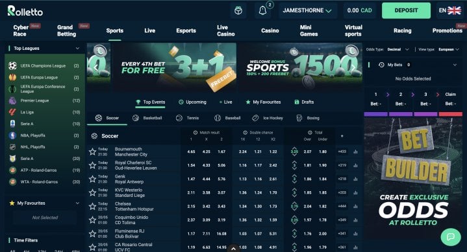
Task: Show previous banner with left arrow
Action: [x=95, y=67]
